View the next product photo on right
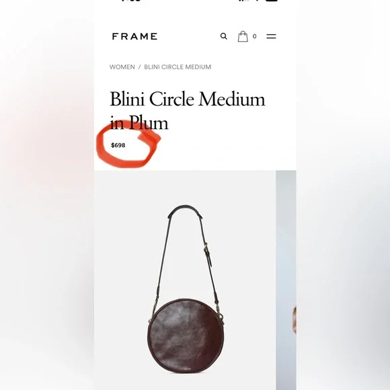Image resolution: width=390 pixels, height=390 pixels. pyautogui.click(x=286, y=280)
